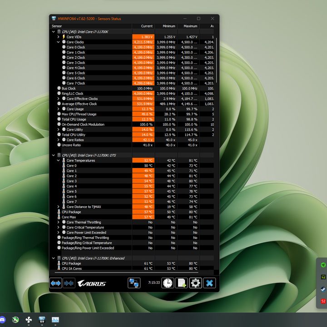The width and height of the screenshot is (327, 327).
Task: Click the red 52 temperature tray icon
Action: click(x=323, y=301)
